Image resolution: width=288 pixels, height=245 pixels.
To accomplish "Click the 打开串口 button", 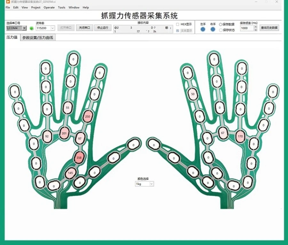I will 66,28.
